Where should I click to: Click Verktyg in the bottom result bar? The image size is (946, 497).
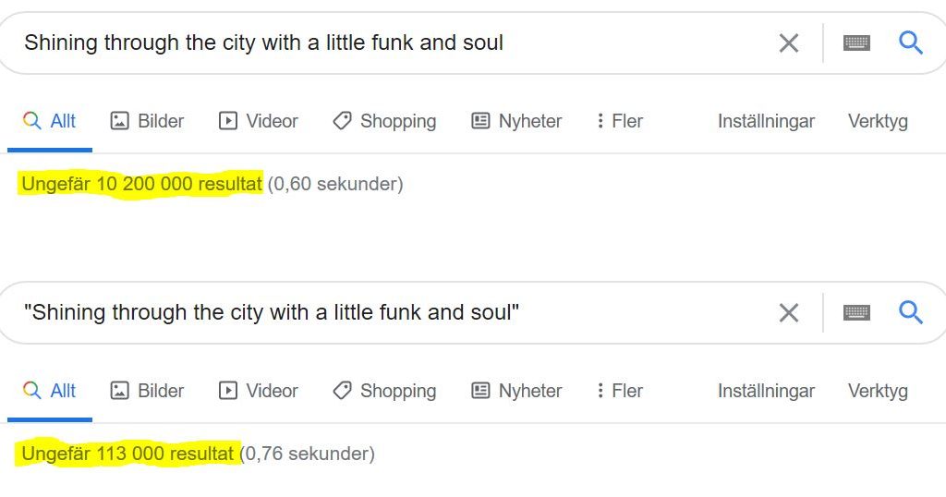click(878, 390)
